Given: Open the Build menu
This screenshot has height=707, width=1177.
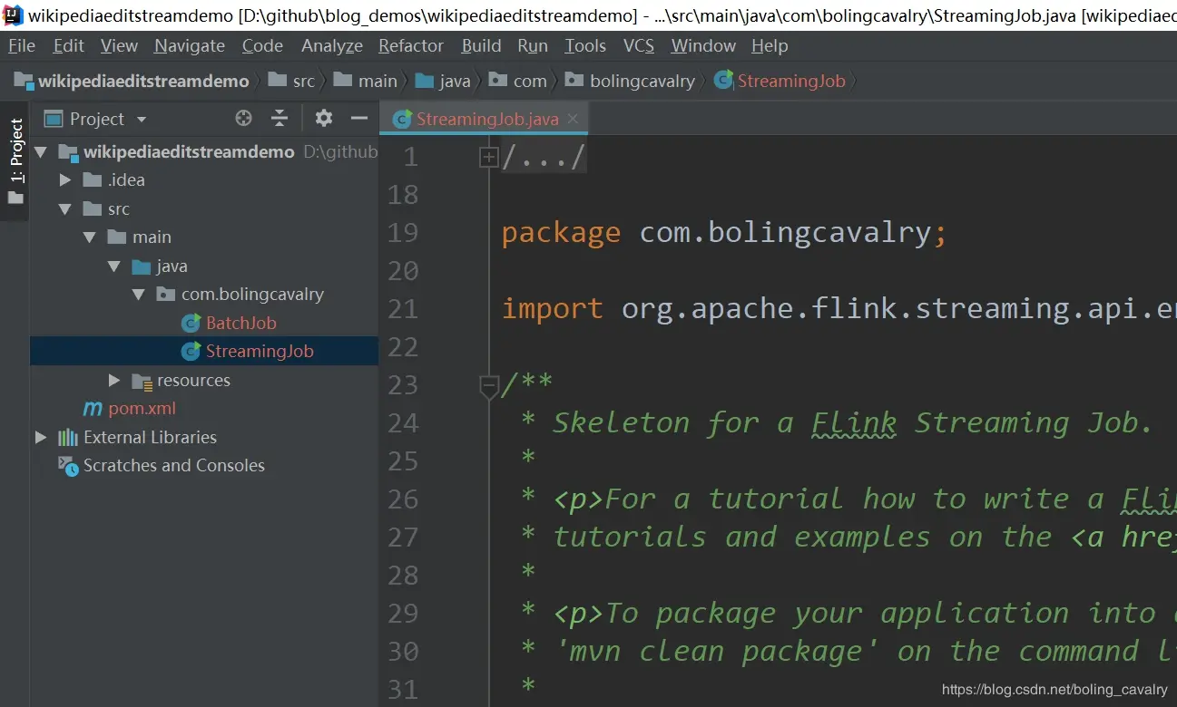Looking at the screenshot, I should tap(481, 46).
